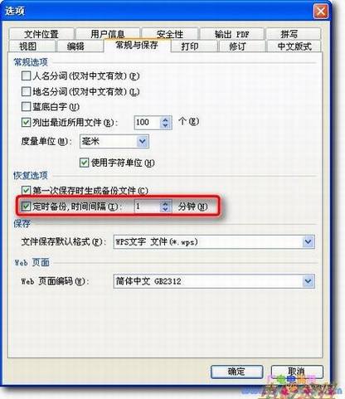Go to the 打印 tab
The height and width of the screenshot is (399, 345).
point(190,46)
